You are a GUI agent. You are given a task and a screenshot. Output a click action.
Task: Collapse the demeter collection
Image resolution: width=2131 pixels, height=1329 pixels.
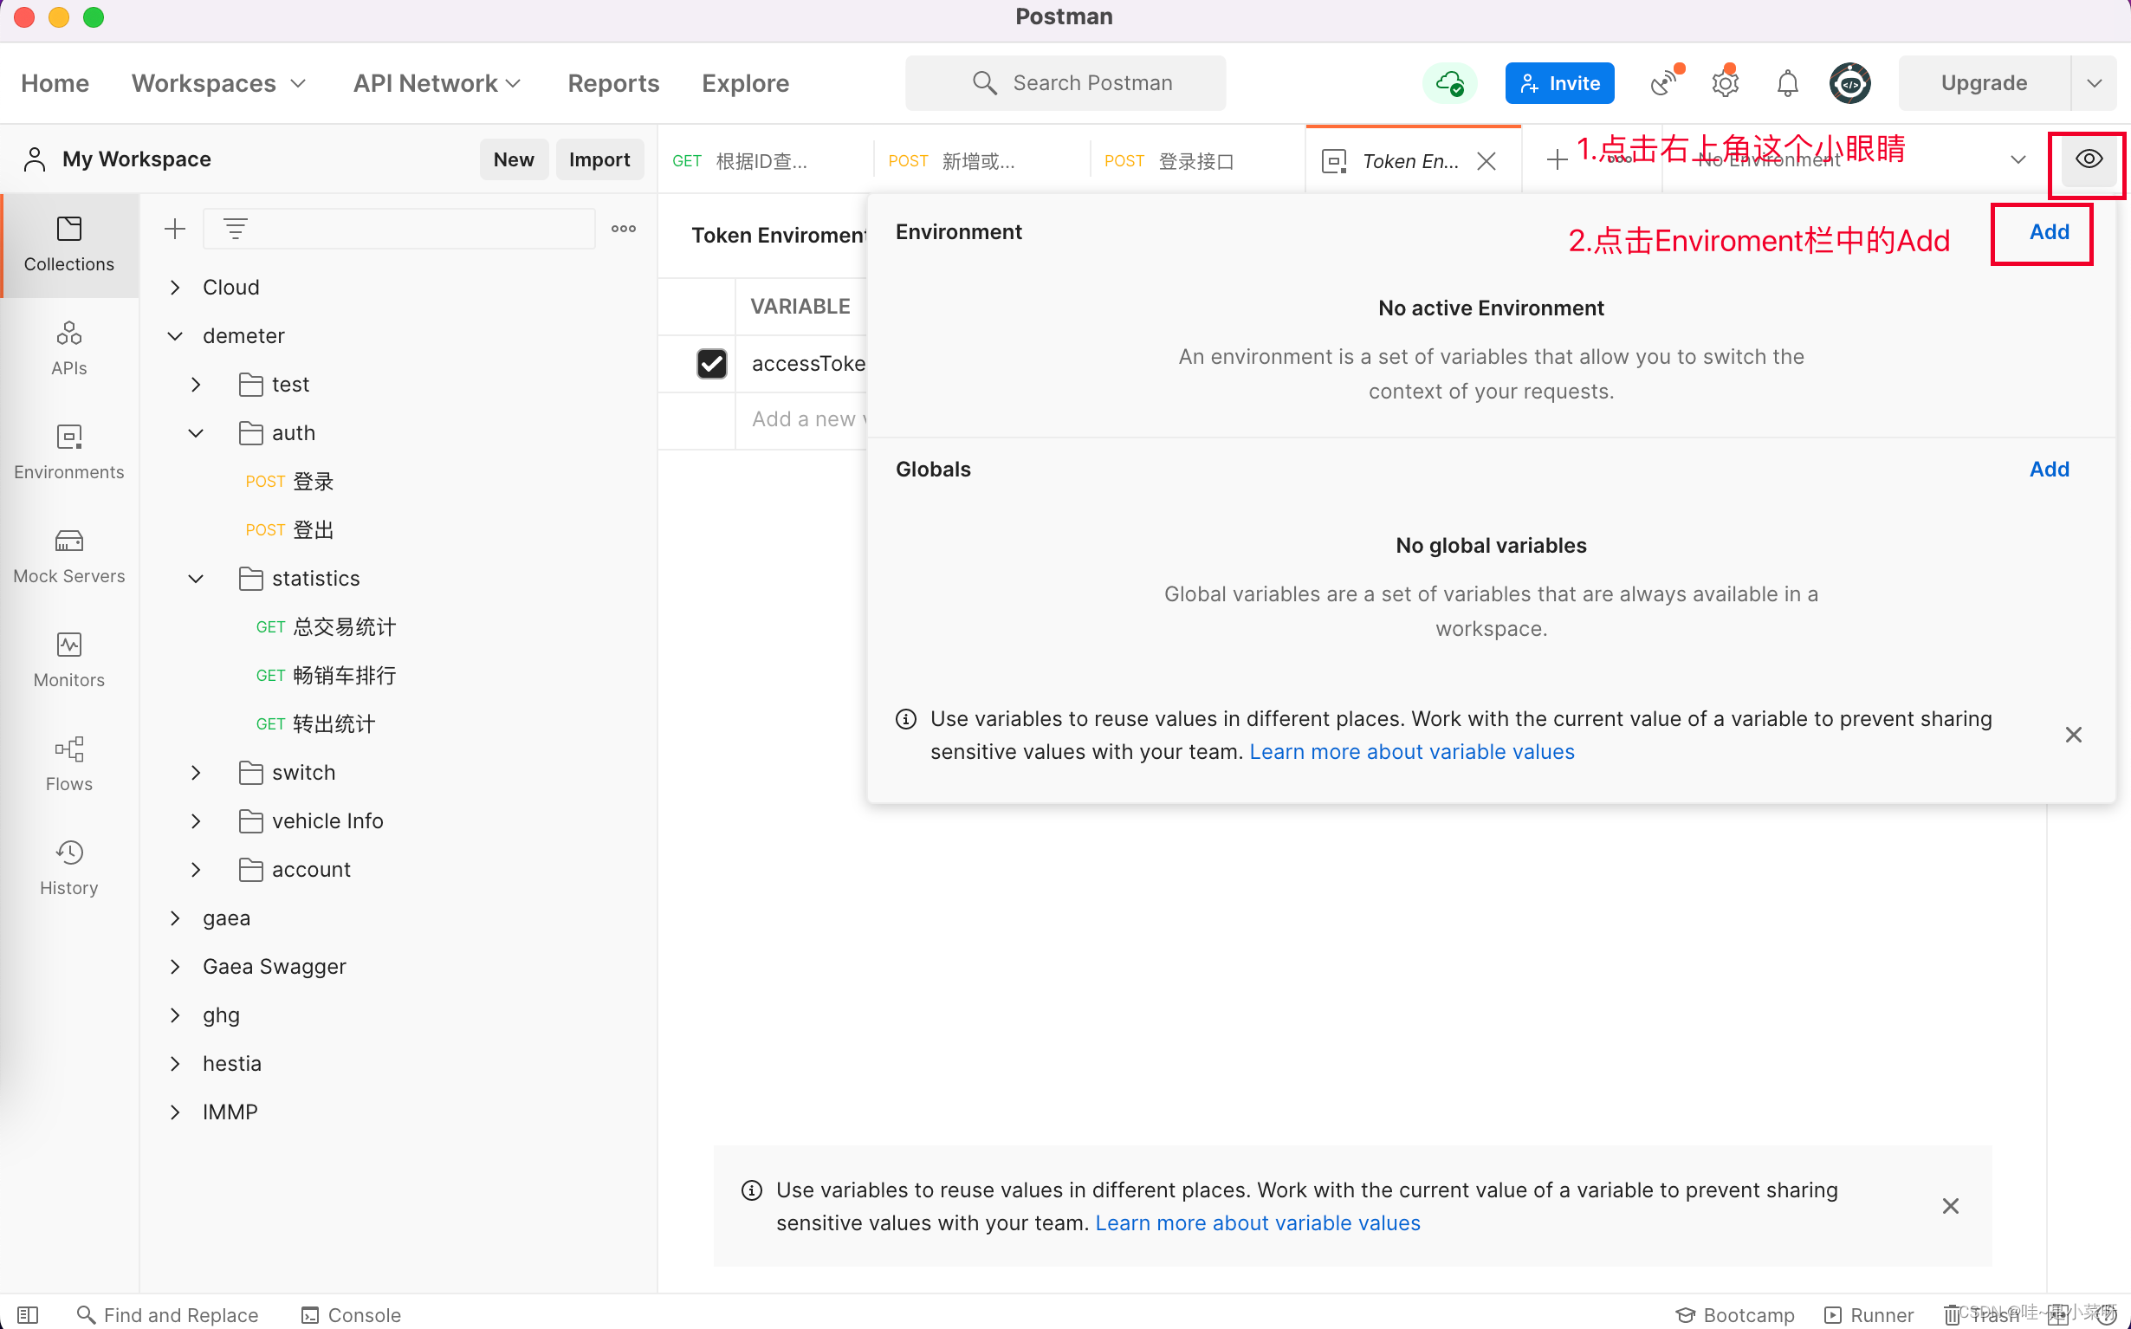coord(175,336)
